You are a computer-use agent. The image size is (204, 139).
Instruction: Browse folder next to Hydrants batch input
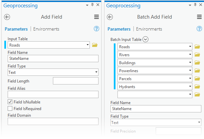point(197,86)
